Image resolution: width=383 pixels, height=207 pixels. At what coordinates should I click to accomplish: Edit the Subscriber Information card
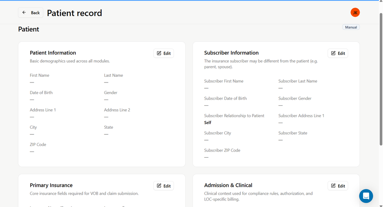pyautogui.click(x=337, y=53)
